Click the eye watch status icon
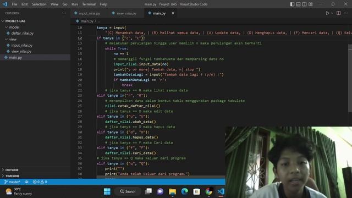This screenshot has width=352, height=198. tap(26, 182)
